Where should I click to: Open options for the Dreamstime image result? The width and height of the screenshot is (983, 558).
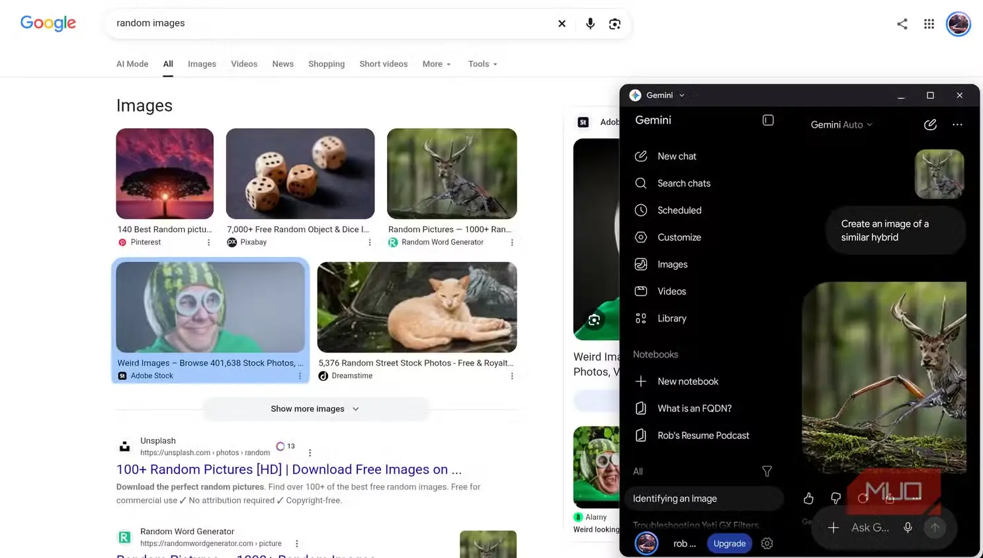[512, 376]
